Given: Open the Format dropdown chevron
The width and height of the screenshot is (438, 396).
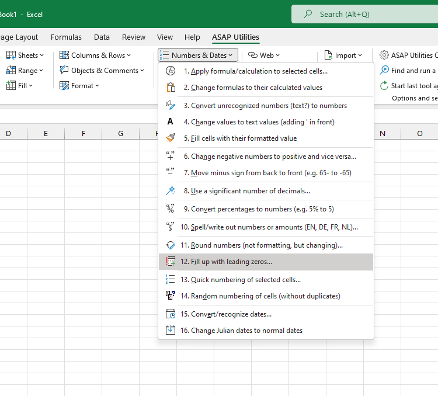Looking at the screenshot, I should tap(97, 85).
